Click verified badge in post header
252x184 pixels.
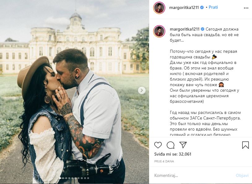point(202,7)
